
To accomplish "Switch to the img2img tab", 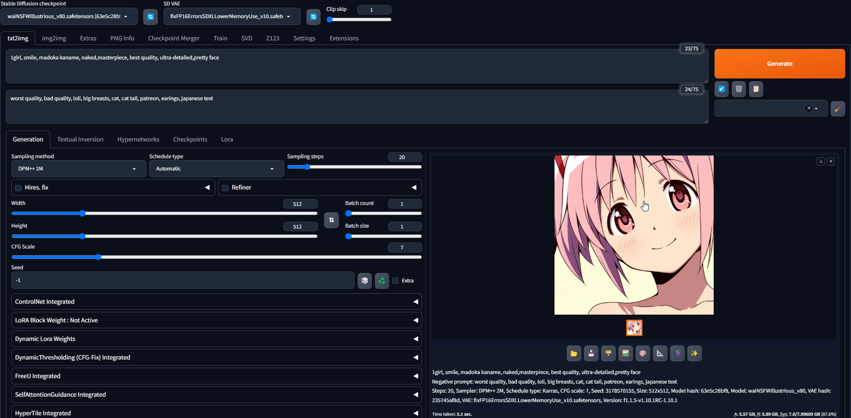I will [x=54, y=38].
